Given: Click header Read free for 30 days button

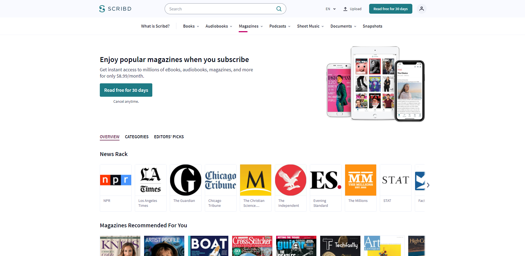Looking at the screenshot, I should pyautogui.click(x=390, y=9).
